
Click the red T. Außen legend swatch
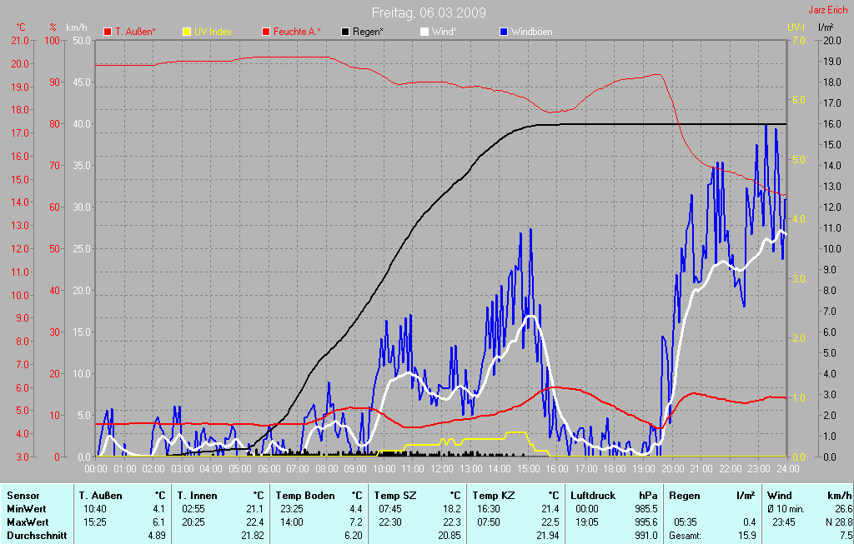[x=108, y=32]
